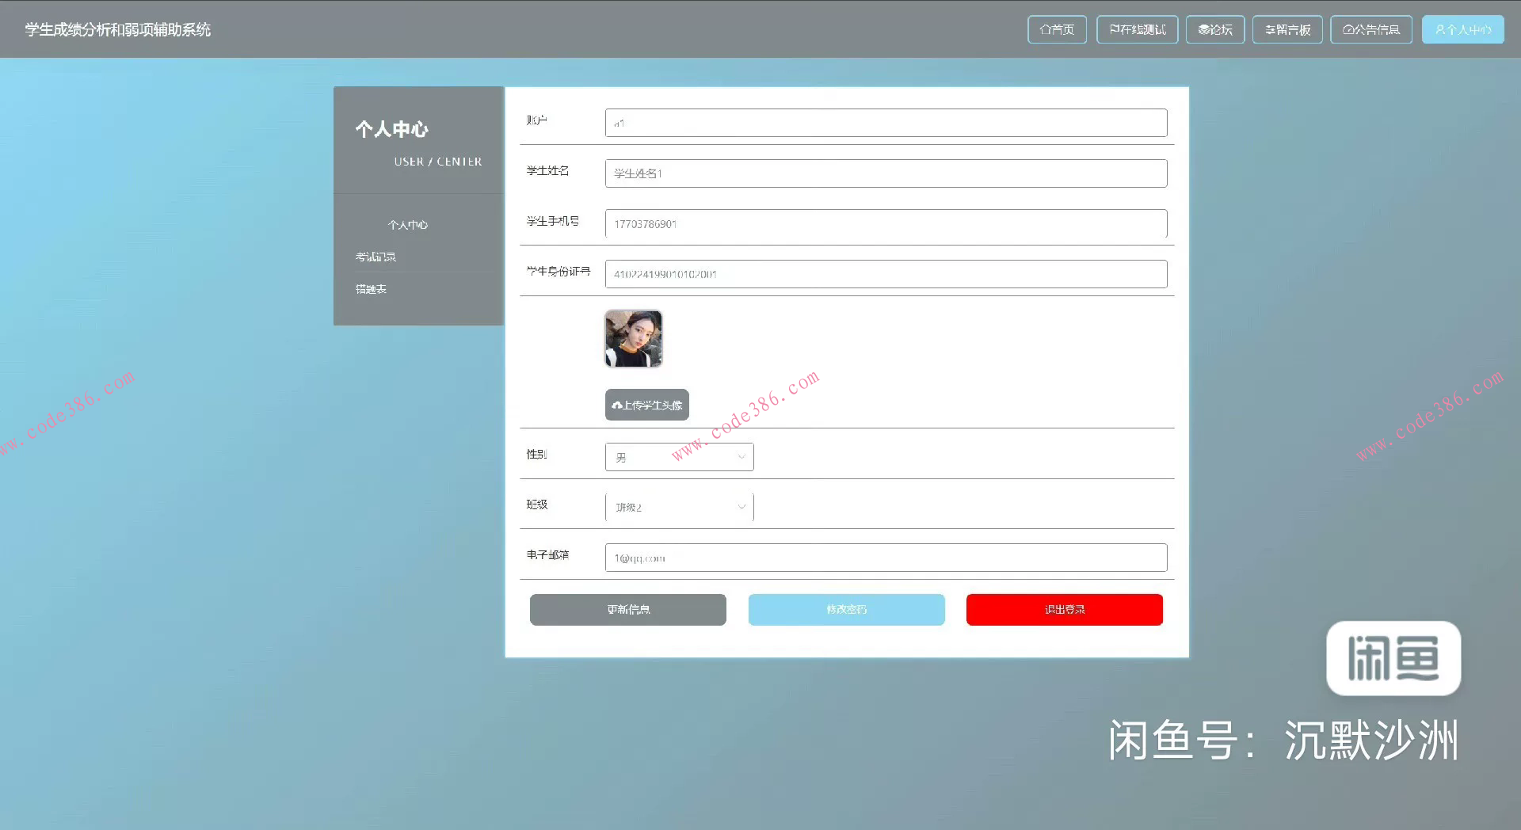
Task: Select 个人中心 in the sidebar menu
Action: (x=407, y=224)
